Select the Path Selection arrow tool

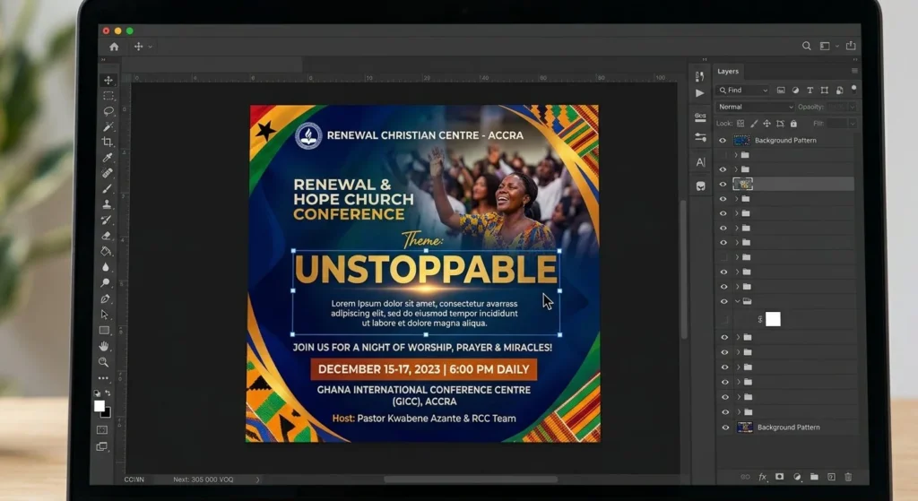pyautogui.click(x=105, y=315)
